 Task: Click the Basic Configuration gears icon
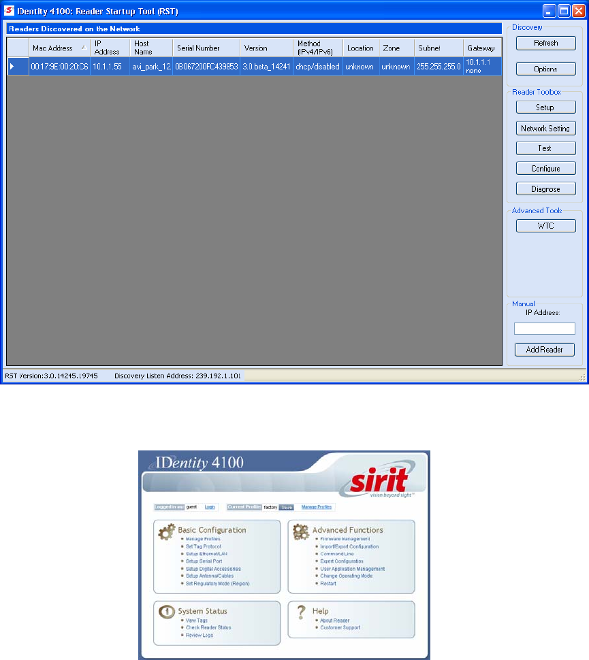pyautogui.click(x=166, y=531)
